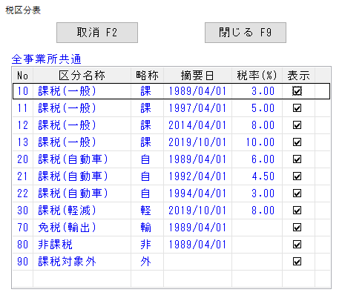Image resolution: width=342 pixels, height=298 pixels.
Task: Click the 取消 F2 button
Action: pos(97,33)
